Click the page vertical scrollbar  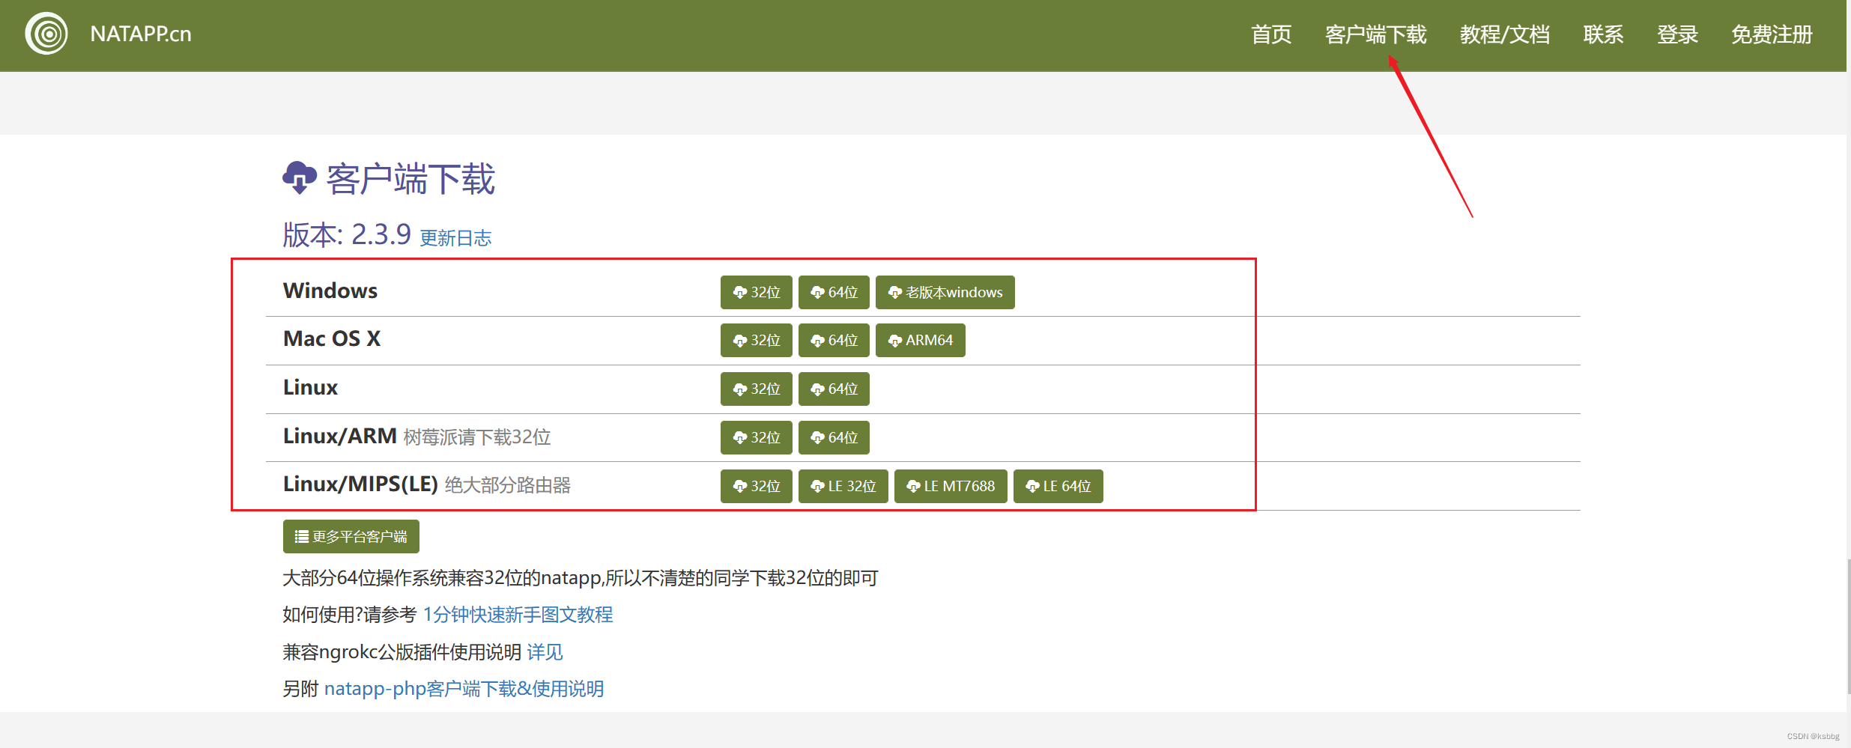1848,627
